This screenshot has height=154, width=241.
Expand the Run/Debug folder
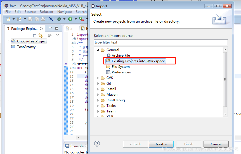(98, 100)
